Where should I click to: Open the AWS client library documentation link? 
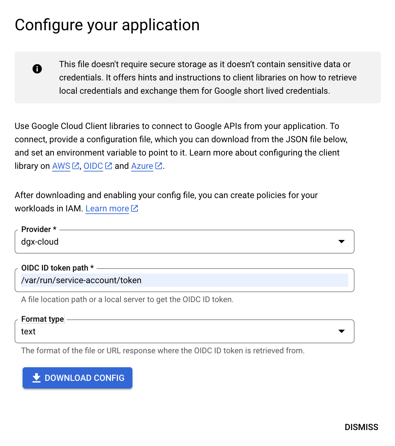pyautogui.click(x=61, y=166)
